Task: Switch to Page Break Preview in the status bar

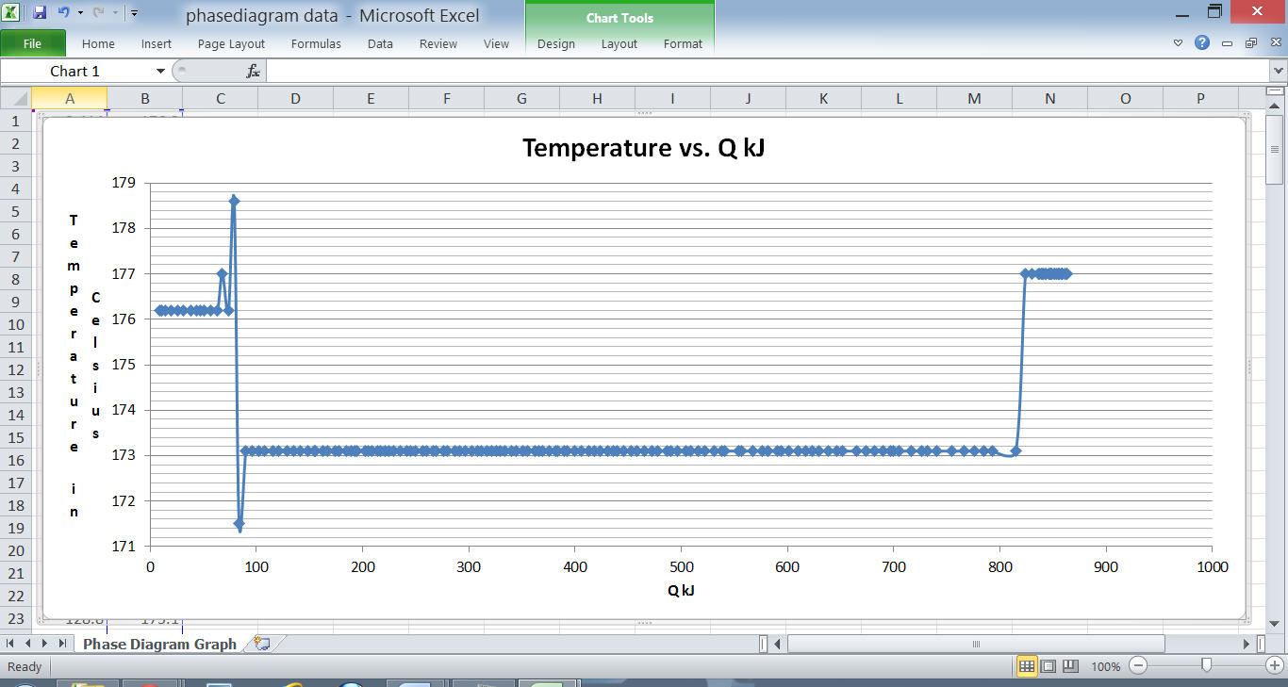Action: 1070,666
